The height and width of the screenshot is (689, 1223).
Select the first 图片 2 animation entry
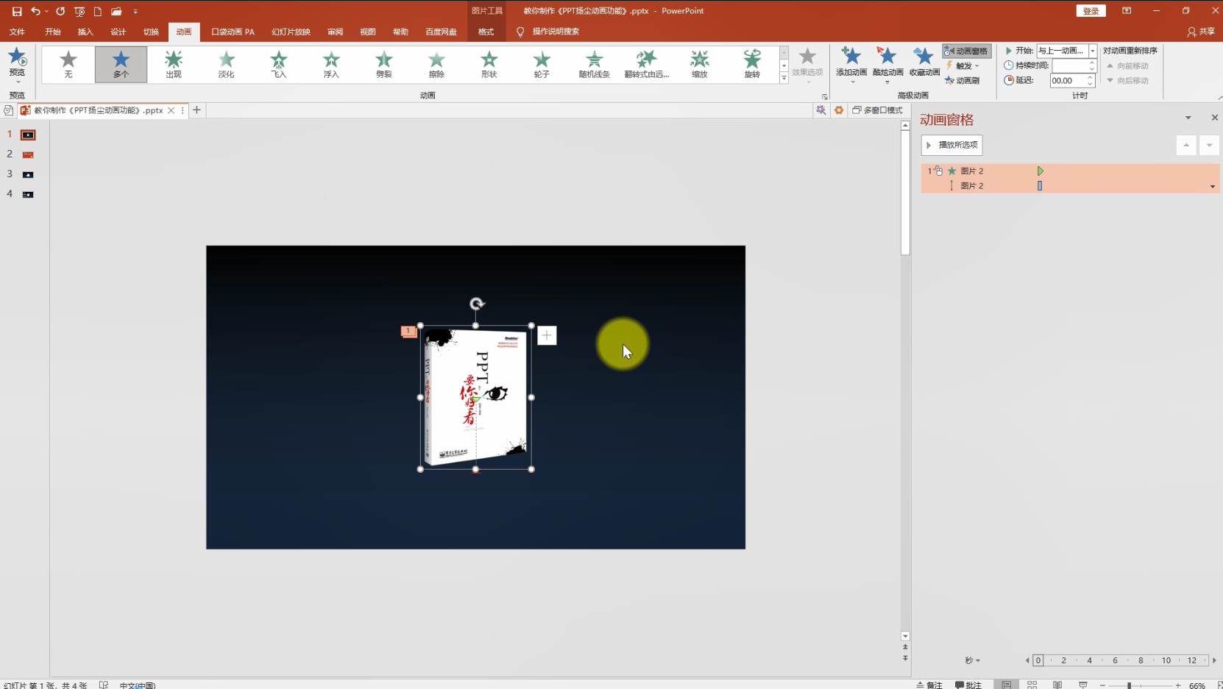pos(1070,171)
